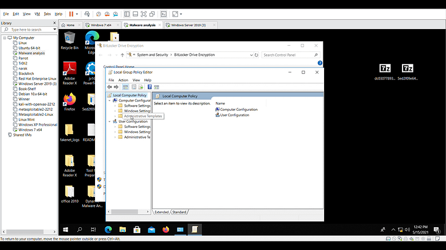This screenshot has height=250, width=446.
Task: Click the Export List toolbar icon
Action: (x=140, y=87)
